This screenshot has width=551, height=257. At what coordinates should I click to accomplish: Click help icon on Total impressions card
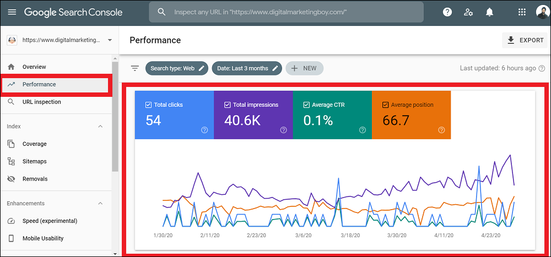(x=284, y=130)
